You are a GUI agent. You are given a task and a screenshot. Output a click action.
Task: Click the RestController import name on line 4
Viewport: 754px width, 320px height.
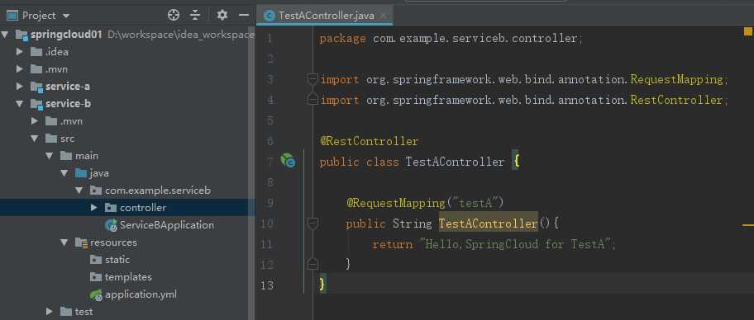pos(676,100)
